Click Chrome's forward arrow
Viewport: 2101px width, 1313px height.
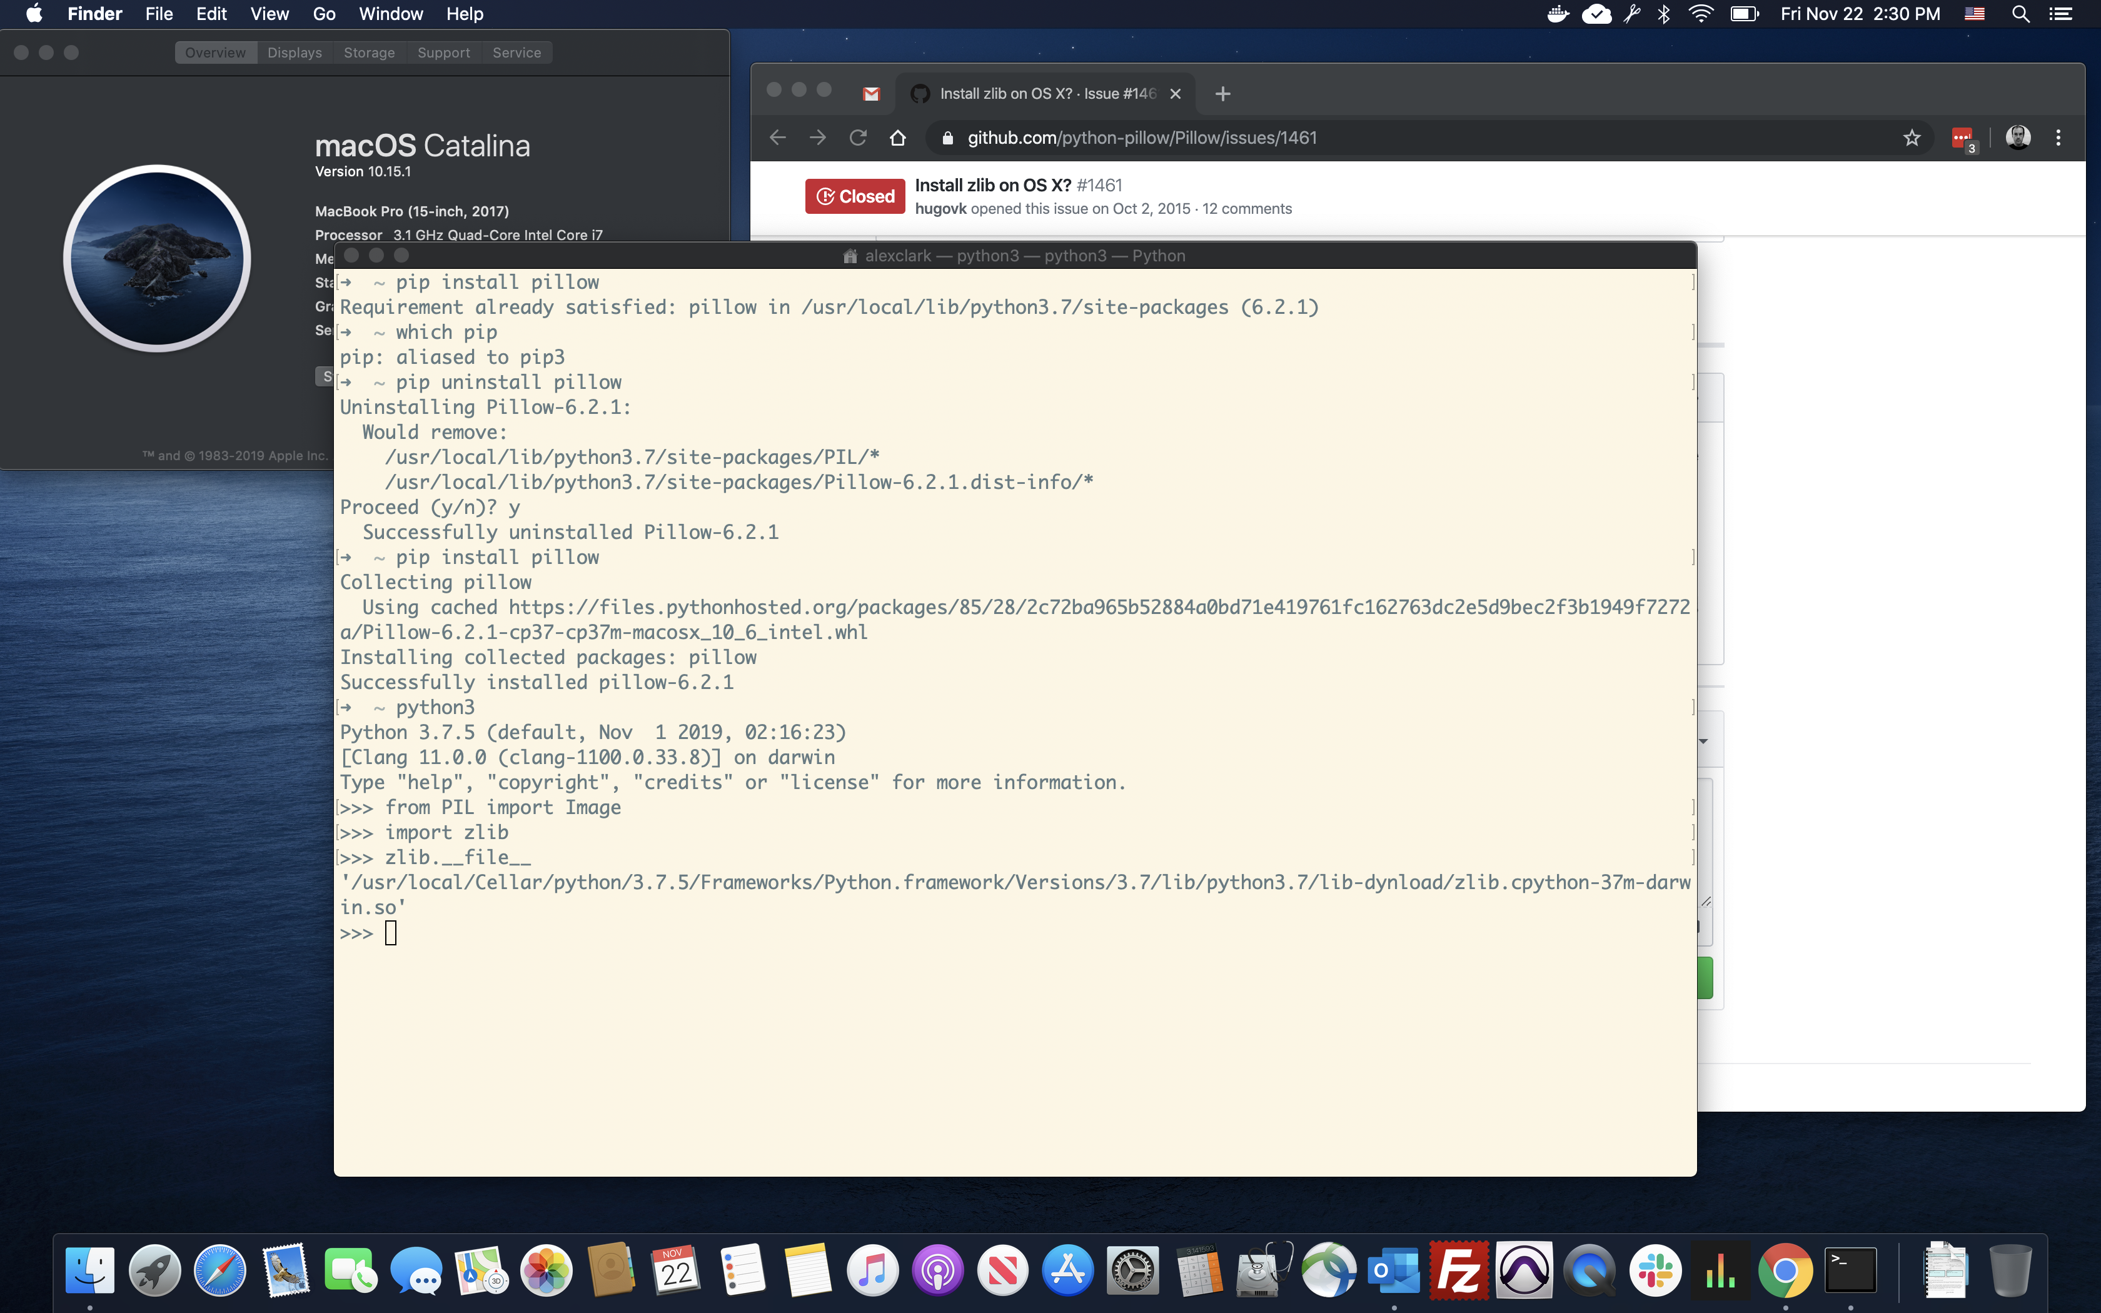point(818,138)
